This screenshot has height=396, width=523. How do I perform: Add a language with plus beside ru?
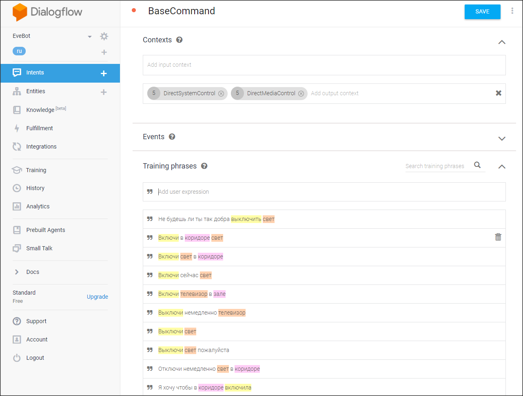tap(104, 52)
